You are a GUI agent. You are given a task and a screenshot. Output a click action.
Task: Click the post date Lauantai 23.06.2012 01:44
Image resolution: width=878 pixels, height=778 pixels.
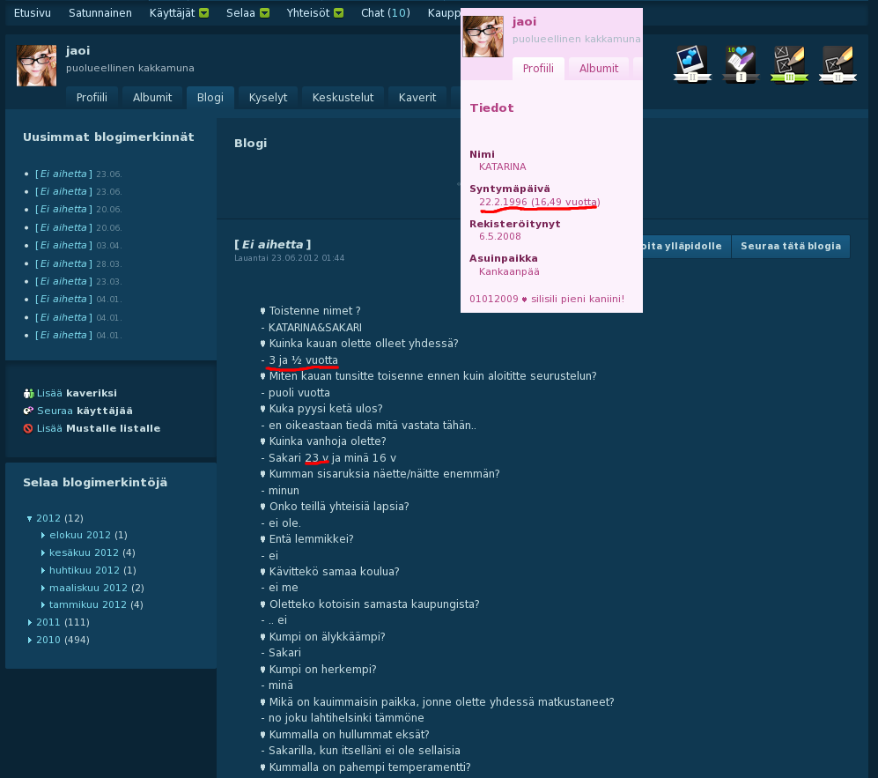click(x=290, y=258)
